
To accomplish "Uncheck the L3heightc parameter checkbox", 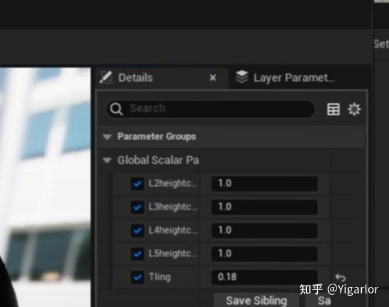I will (137, 207).
